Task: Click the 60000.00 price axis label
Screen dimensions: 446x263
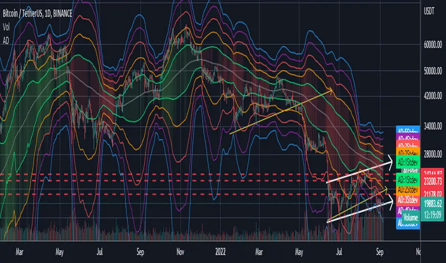Action: tap(433, 44)
